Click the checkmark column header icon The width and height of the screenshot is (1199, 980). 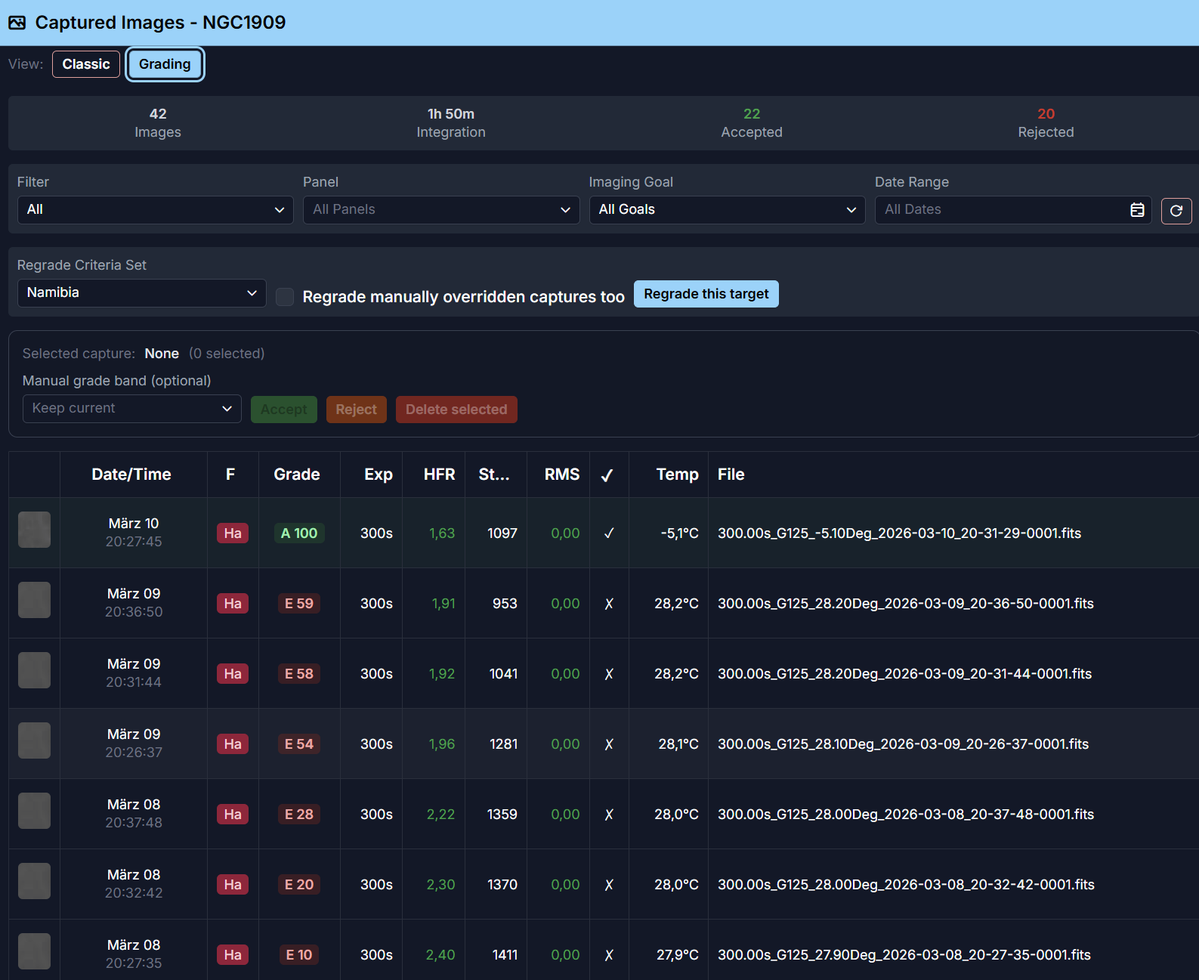coord(607,475)
